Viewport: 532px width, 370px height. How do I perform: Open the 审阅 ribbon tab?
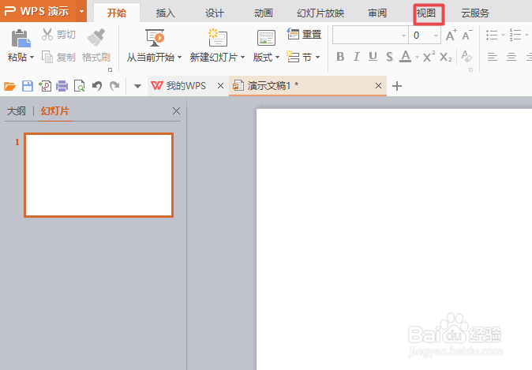[377, 13]
